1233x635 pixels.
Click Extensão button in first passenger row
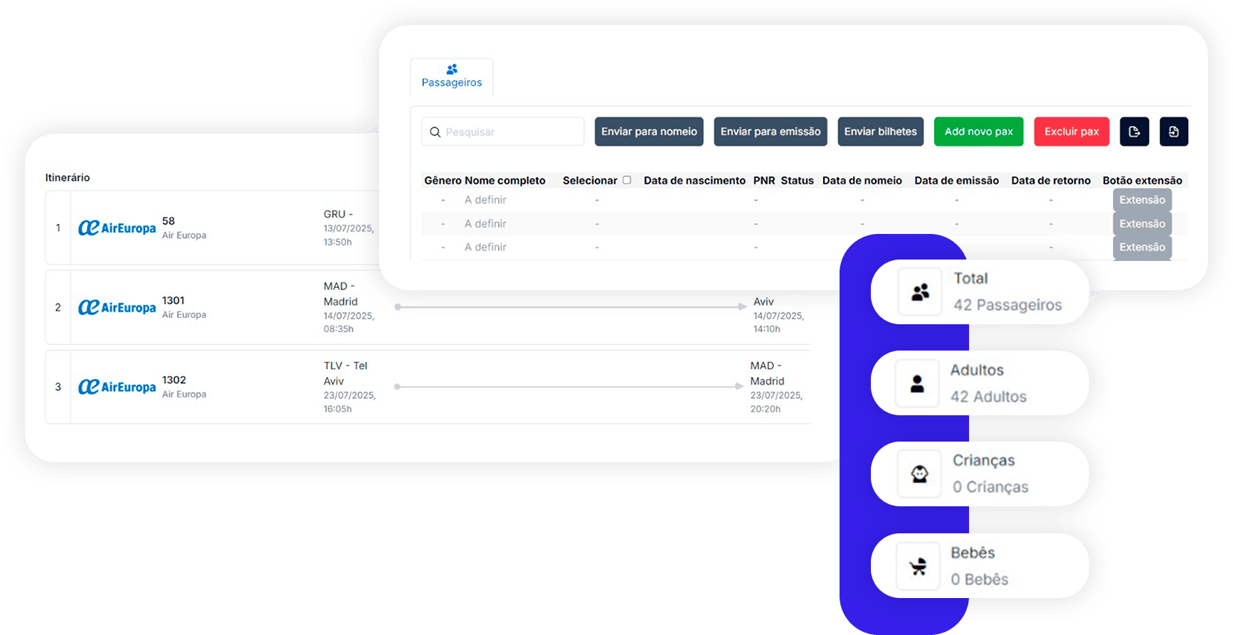point(1142,200)
